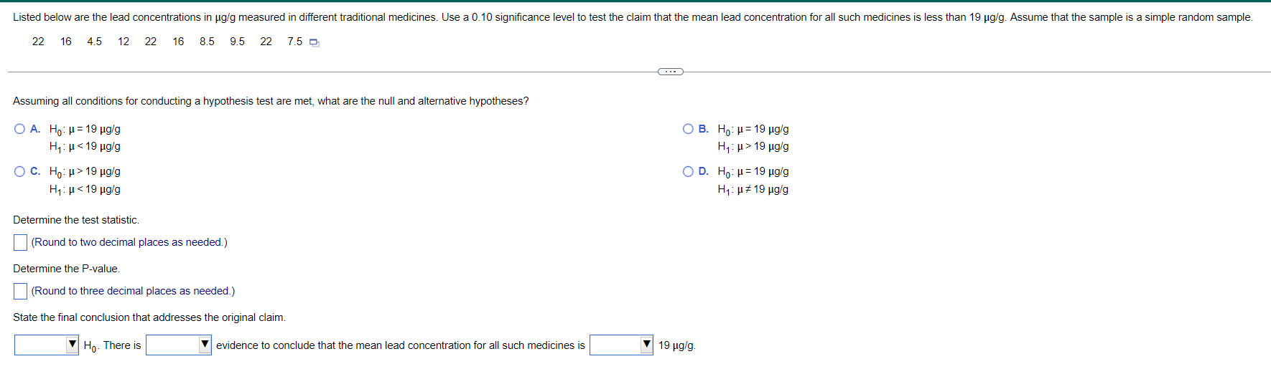1271x369 pixels.
Task: Open the dropdown before H0 in conclusion
Action: click(47, 345)
